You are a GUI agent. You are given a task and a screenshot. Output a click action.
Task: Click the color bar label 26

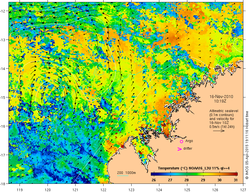154,180
